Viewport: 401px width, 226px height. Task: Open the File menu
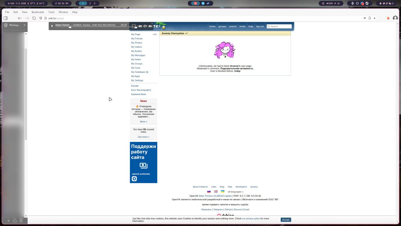coord(7,12)
